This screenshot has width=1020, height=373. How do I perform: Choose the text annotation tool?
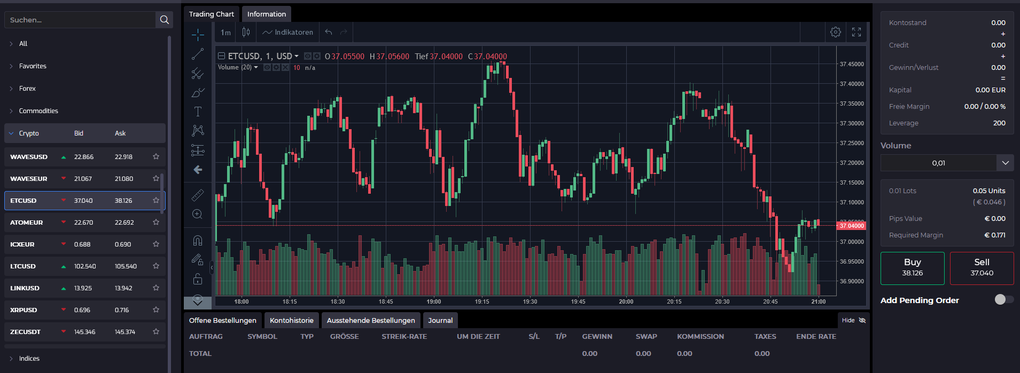click(x=198, y=112)
